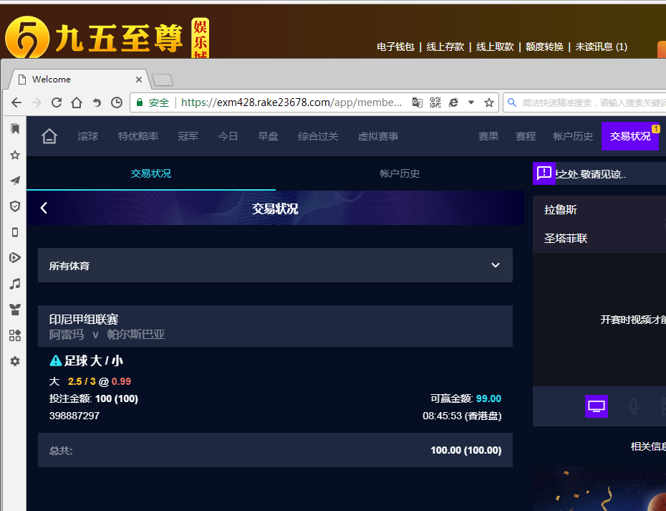Open the purple announcement message icon
Viewport: 666px width, 511px height.
pos(544,173)
